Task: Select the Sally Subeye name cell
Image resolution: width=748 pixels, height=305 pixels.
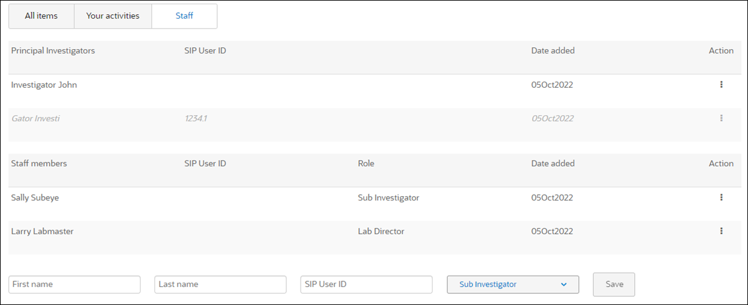Action: tap(35, 197)
